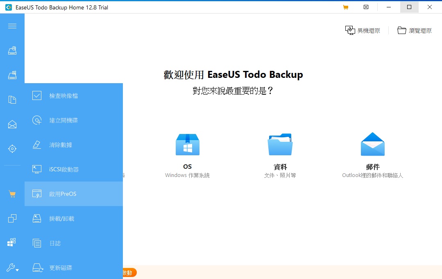This screenshot has width=442, height=279.
Task: Open System Clone windows-tiles icon
Action: point(11,243)
